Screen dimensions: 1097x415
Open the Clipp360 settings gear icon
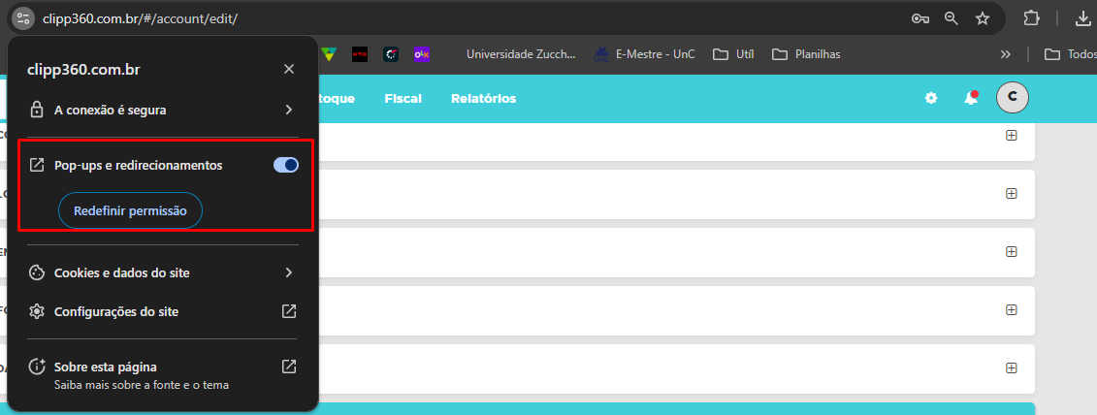coord(931,98)
